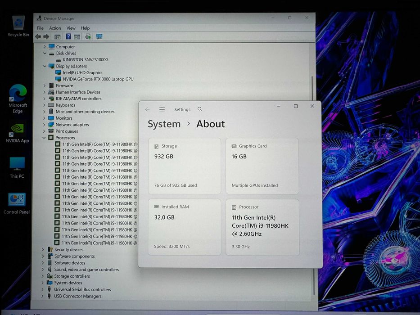Select KINGSTON SNV2S1000G disk drive
Image resolution: width=420 pixels, height=315 pixels.
pos(86,60)
